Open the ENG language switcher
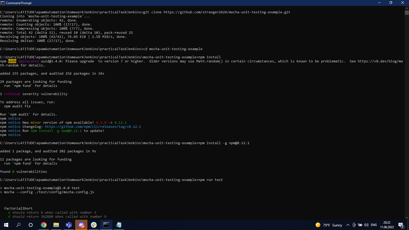Viewport: 409px width, 230px height. point(374,225)
